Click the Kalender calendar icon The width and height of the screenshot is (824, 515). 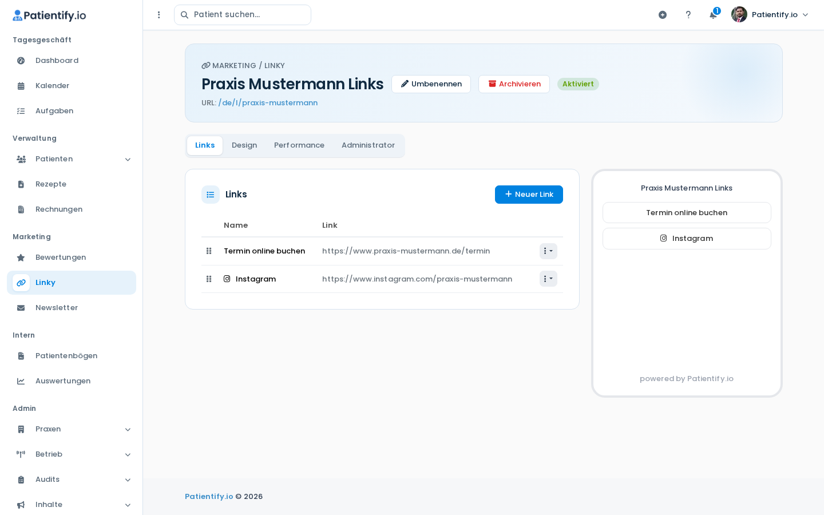coord(21,86)
